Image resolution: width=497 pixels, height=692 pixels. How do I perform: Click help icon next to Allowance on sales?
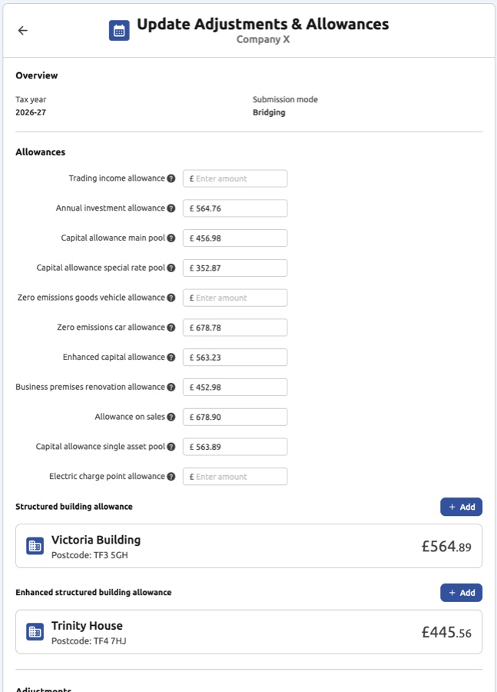[171, 418]
